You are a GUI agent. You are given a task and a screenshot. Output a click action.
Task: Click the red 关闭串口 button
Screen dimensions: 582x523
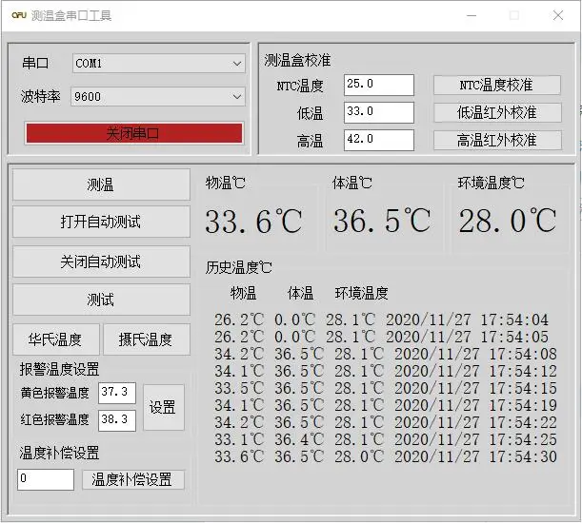coord(134,133)
